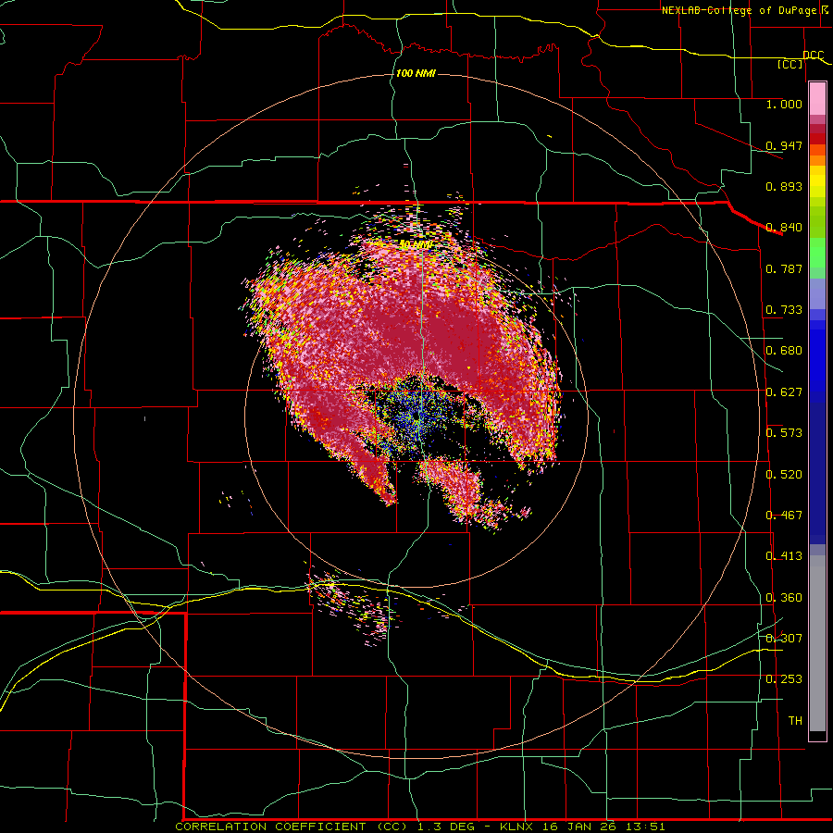Click the 0.467 scale value
833x833 pixels.
[784, 516]
